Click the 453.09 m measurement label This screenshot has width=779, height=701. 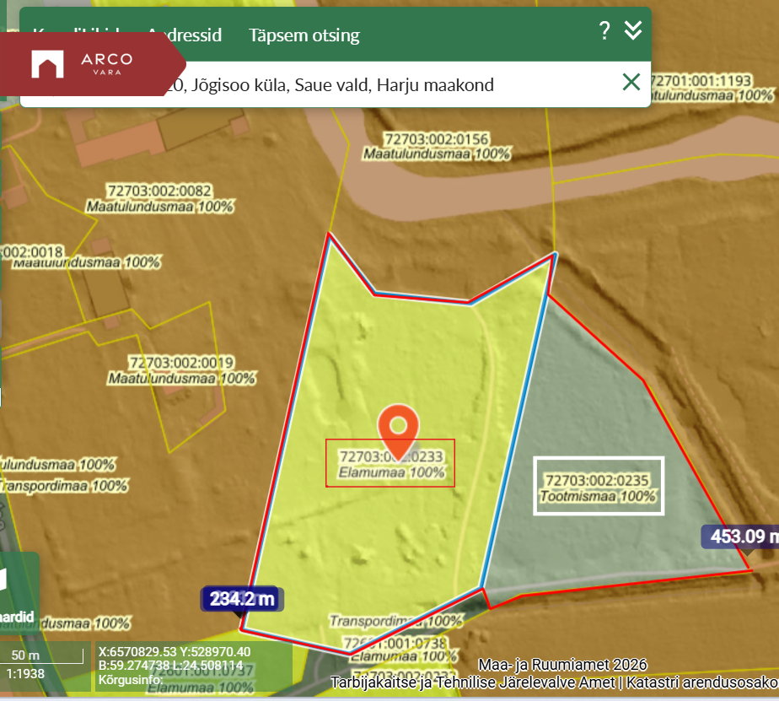pyautogui.click(x=740, y=537)
